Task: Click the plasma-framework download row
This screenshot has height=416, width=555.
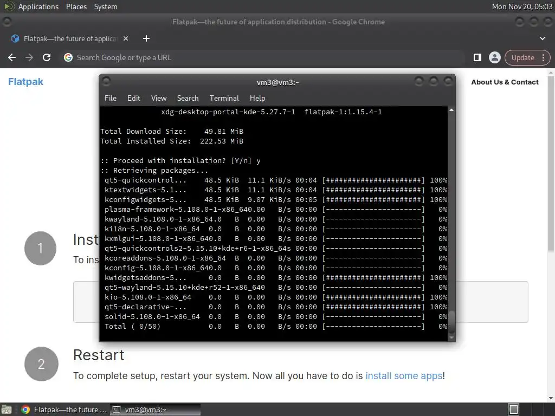Action: [275, 210]
